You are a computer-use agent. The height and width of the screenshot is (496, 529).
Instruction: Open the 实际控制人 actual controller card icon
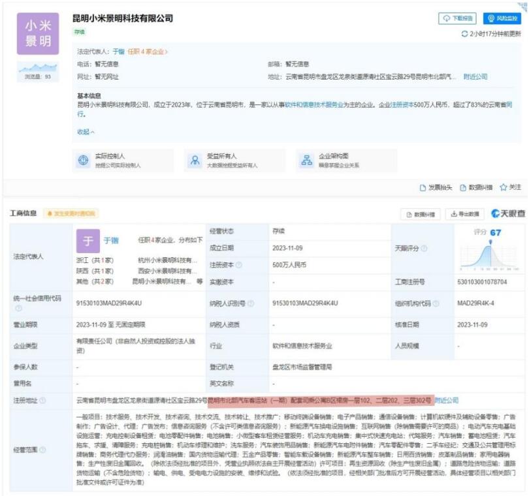[x=84, y=161]
